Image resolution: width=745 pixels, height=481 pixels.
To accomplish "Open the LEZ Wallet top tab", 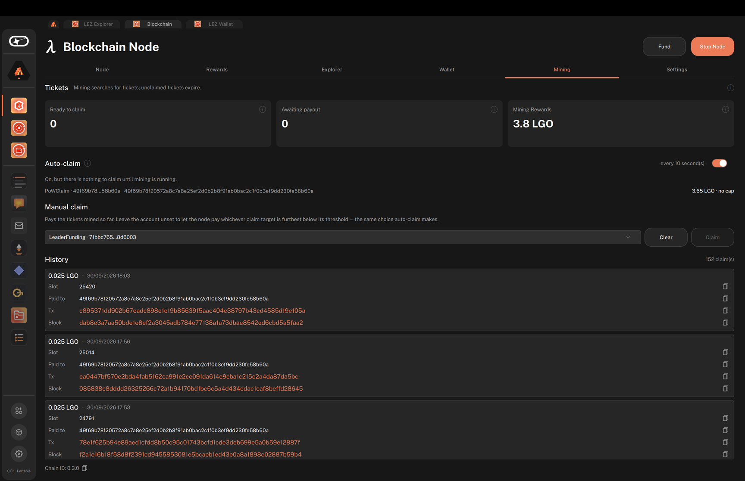I will coord(214,24).
